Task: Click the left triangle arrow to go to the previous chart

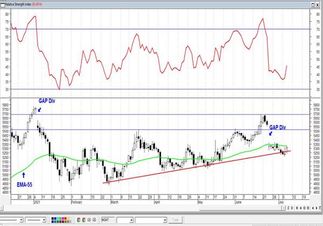Action: tap(313, 208)
